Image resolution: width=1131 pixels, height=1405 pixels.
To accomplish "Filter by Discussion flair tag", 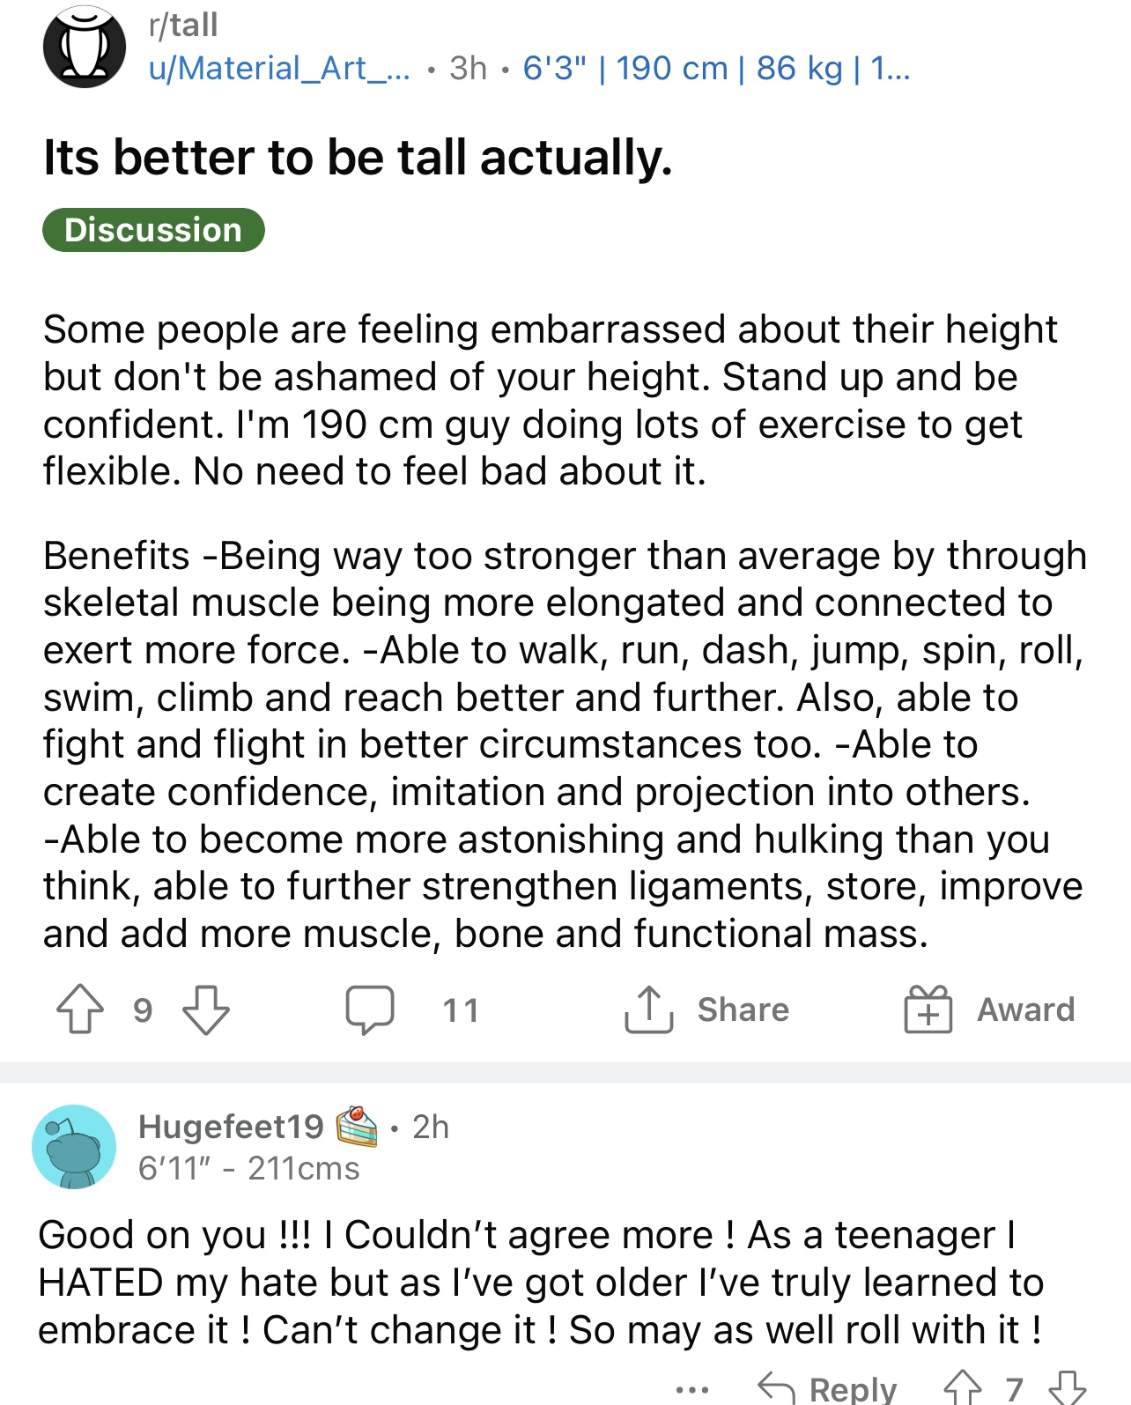I will pos(153,230).
